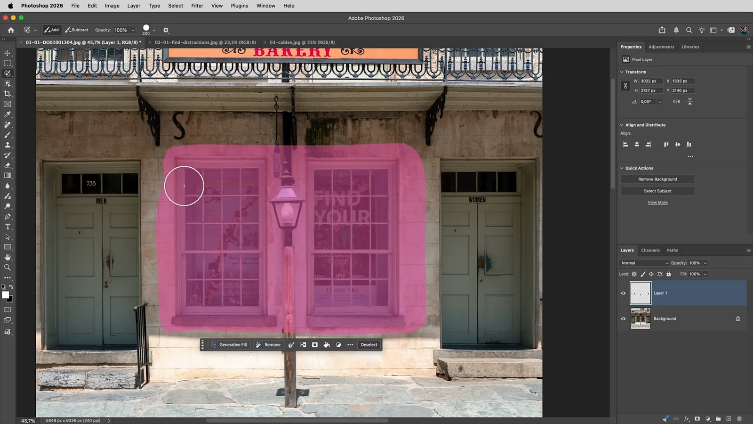Open the Select menu
This screenshot has width=753, height=424.
(176, 6)
